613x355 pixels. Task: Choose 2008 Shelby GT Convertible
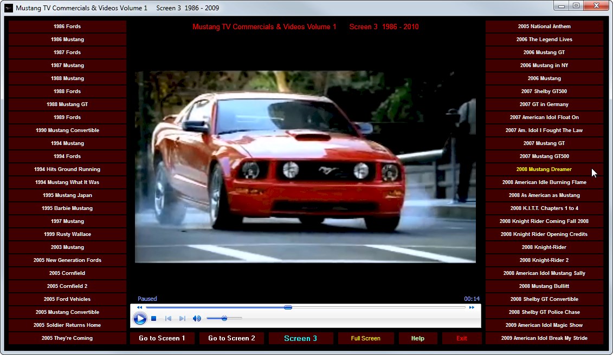pyautogui.click(x=544, y=299)
